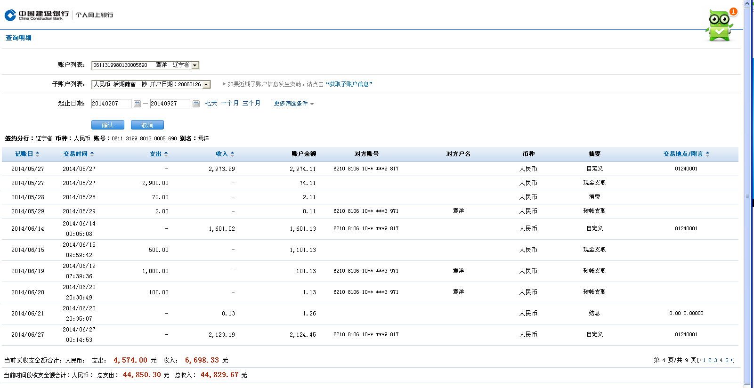
Task: Click the 确认 confirm button
Action: click(x=107, y=125)
